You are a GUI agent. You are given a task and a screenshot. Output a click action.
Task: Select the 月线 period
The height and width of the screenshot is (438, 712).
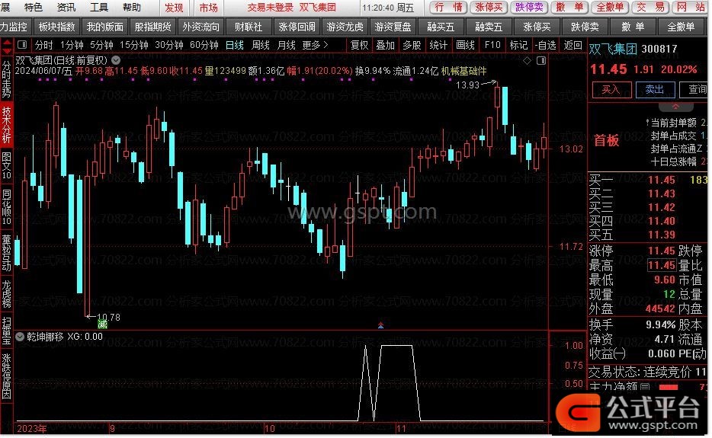point(287,46)
